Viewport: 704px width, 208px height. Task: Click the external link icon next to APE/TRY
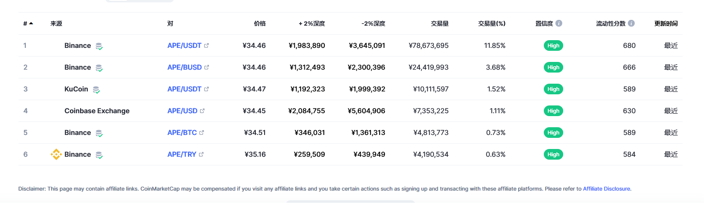[201, 154]
